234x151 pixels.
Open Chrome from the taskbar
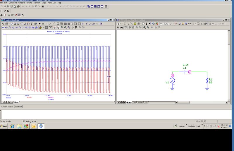26,126
